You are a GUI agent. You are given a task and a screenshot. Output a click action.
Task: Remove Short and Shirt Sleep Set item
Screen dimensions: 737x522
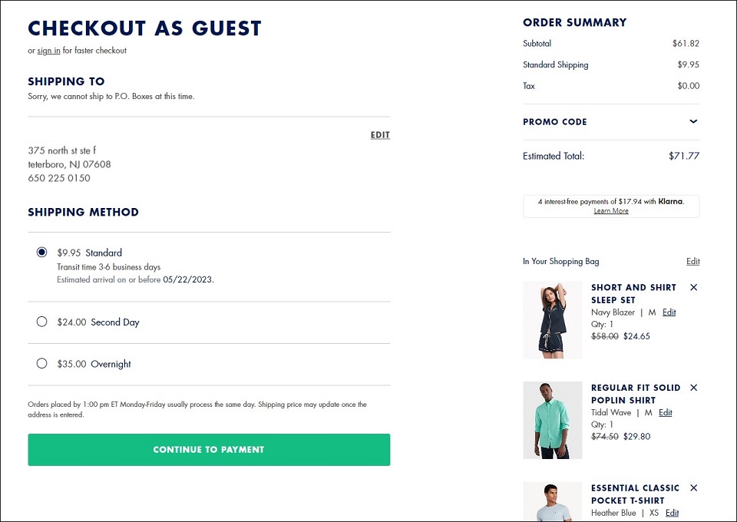(x=693, y=287)
